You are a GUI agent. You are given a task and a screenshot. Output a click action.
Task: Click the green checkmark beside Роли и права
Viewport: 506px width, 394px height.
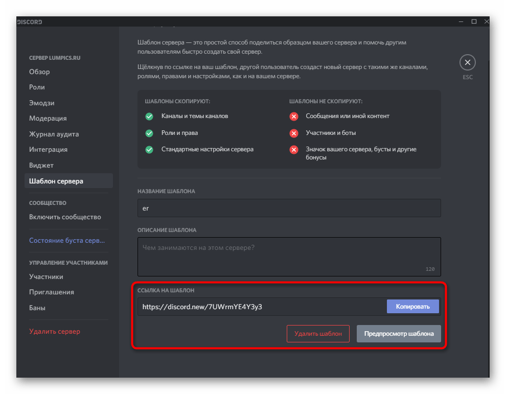(149, 133)
